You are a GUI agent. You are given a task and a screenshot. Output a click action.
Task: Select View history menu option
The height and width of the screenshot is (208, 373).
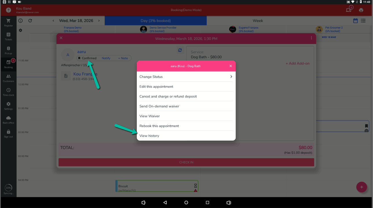149,136
